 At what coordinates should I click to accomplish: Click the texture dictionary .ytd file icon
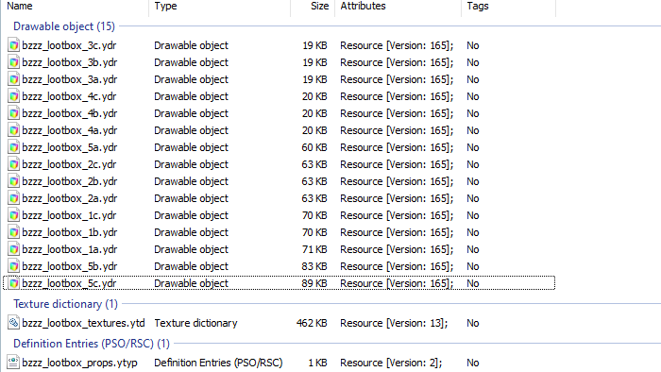click(13, 323)
